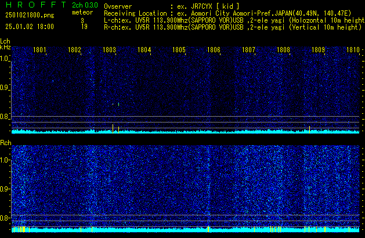Click meteor count value 19

[x=84, y=27]
